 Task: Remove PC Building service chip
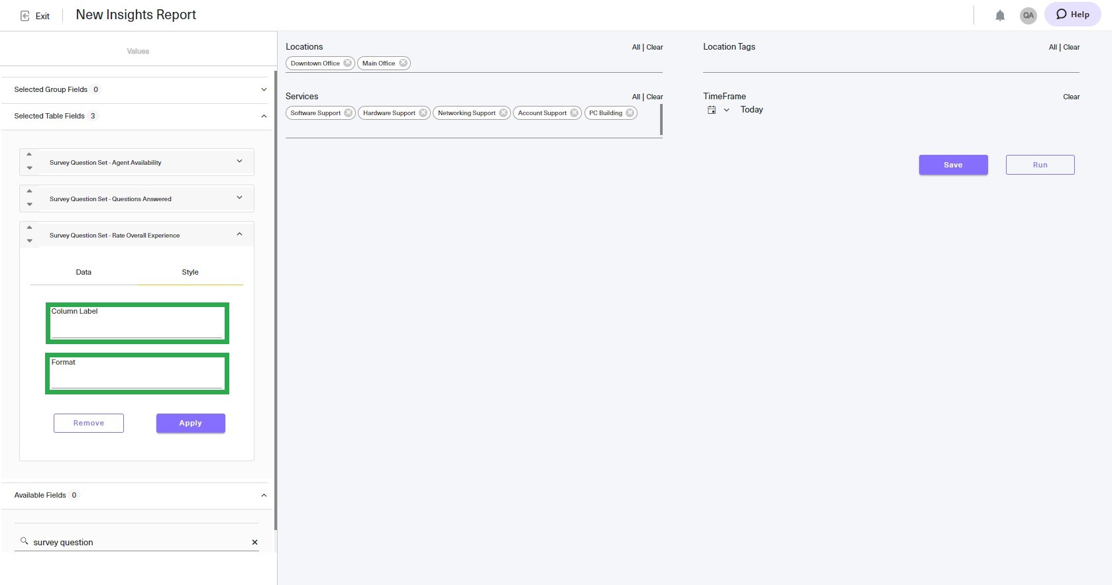click(630, 112)
